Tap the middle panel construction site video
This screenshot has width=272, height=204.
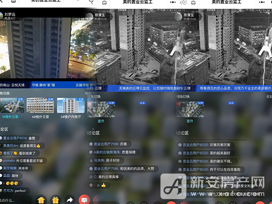point(135,47)
